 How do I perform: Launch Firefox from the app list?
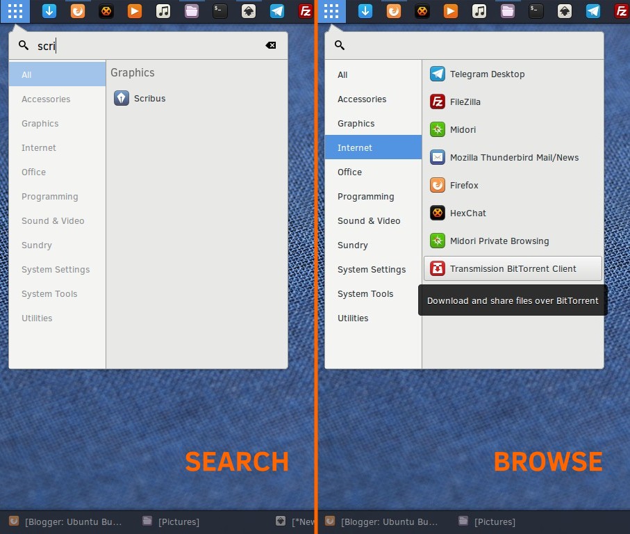click(x=463, y=185)
